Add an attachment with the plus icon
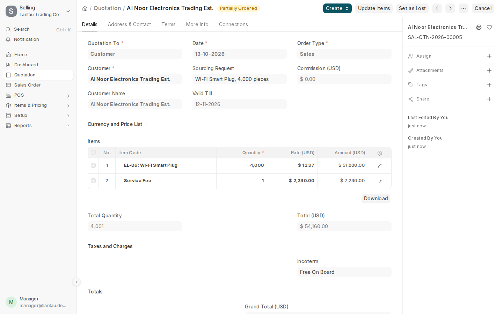This screenshot has height=314, width=503. pos(489,70)
